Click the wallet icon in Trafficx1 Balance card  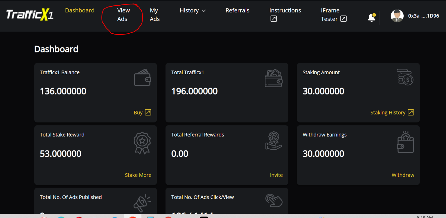click(x=142, y=77)
